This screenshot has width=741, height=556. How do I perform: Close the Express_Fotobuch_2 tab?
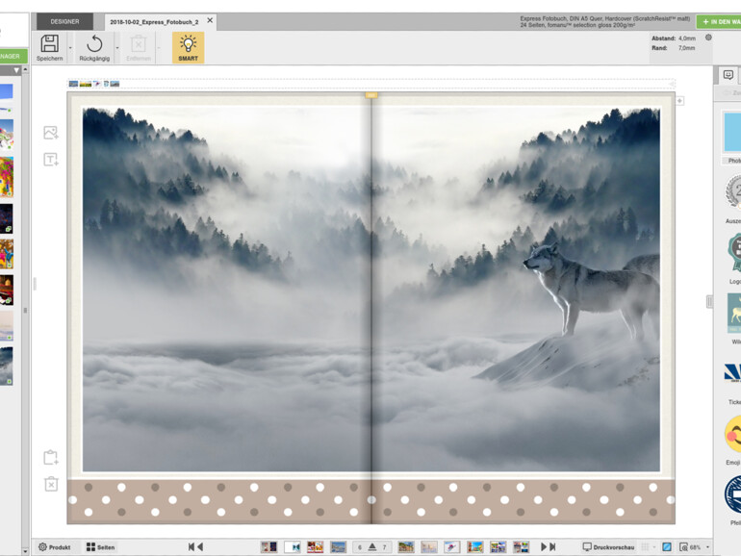(x=210, y=20)
